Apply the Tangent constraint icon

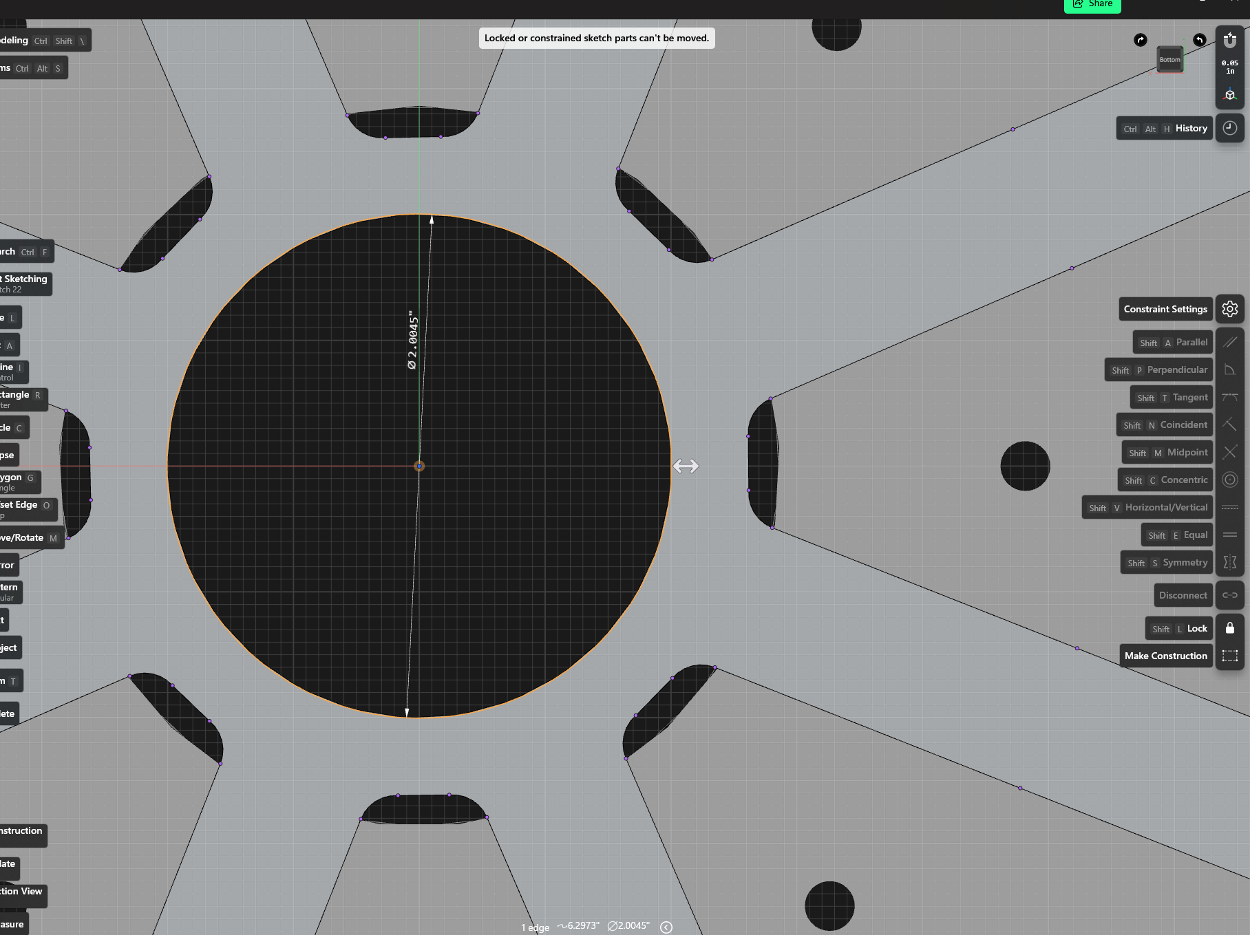1229,397
